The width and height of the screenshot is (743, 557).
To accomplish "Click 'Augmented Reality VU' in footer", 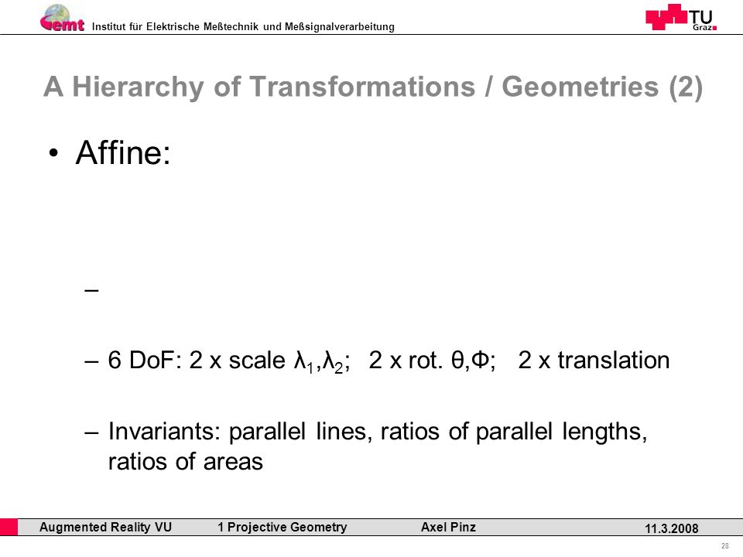I will pos(105,527).
